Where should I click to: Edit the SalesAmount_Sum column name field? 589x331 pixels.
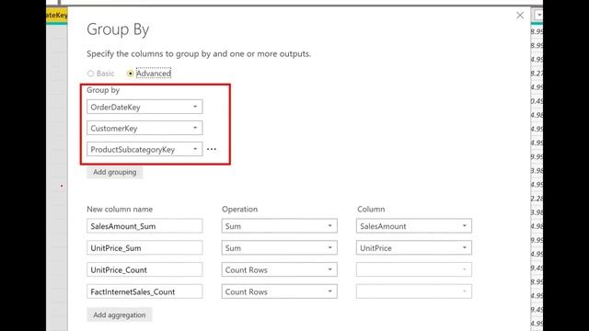click(144, 226)
